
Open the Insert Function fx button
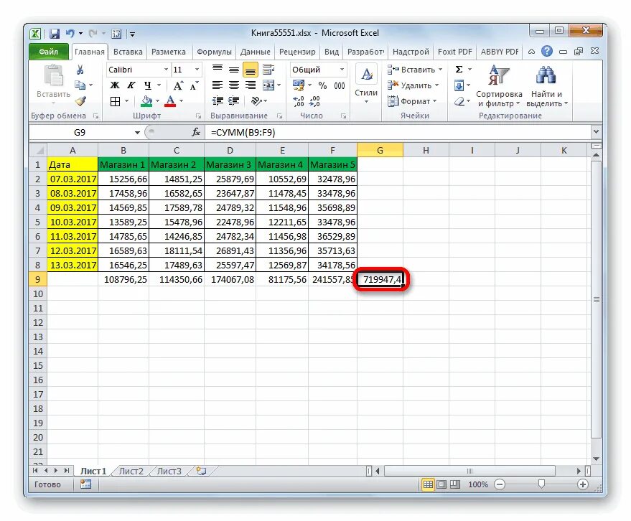196,132
